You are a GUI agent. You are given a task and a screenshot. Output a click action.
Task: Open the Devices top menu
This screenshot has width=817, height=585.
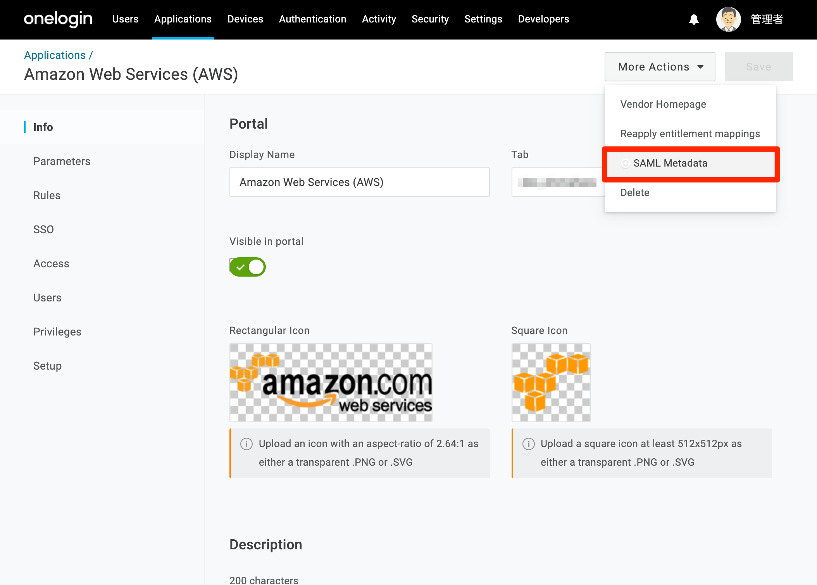click(x=245, y=19)
